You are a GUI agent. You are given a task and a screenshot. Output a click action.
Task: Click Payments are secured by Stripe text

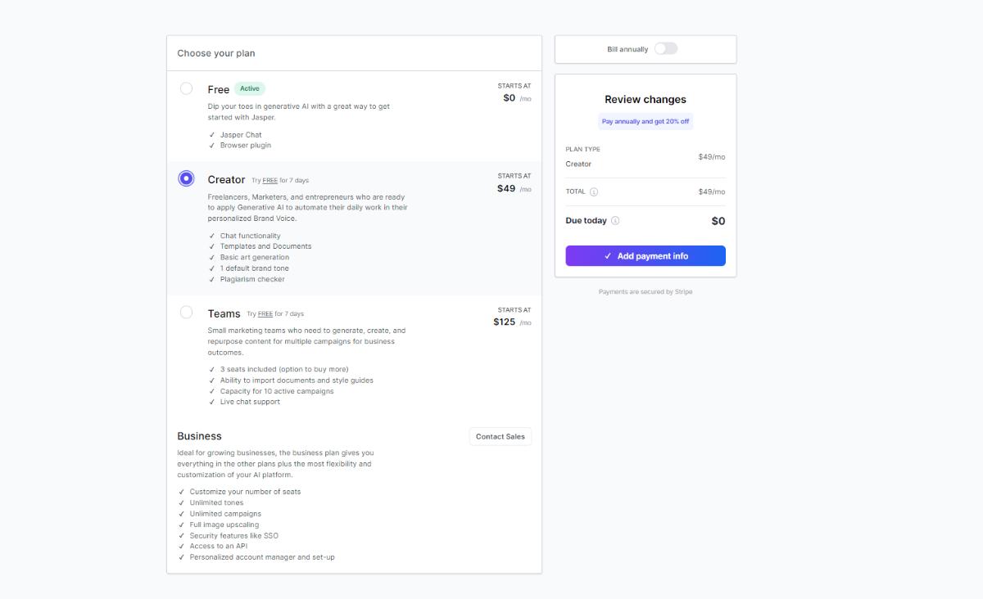(x=646, y=291)
